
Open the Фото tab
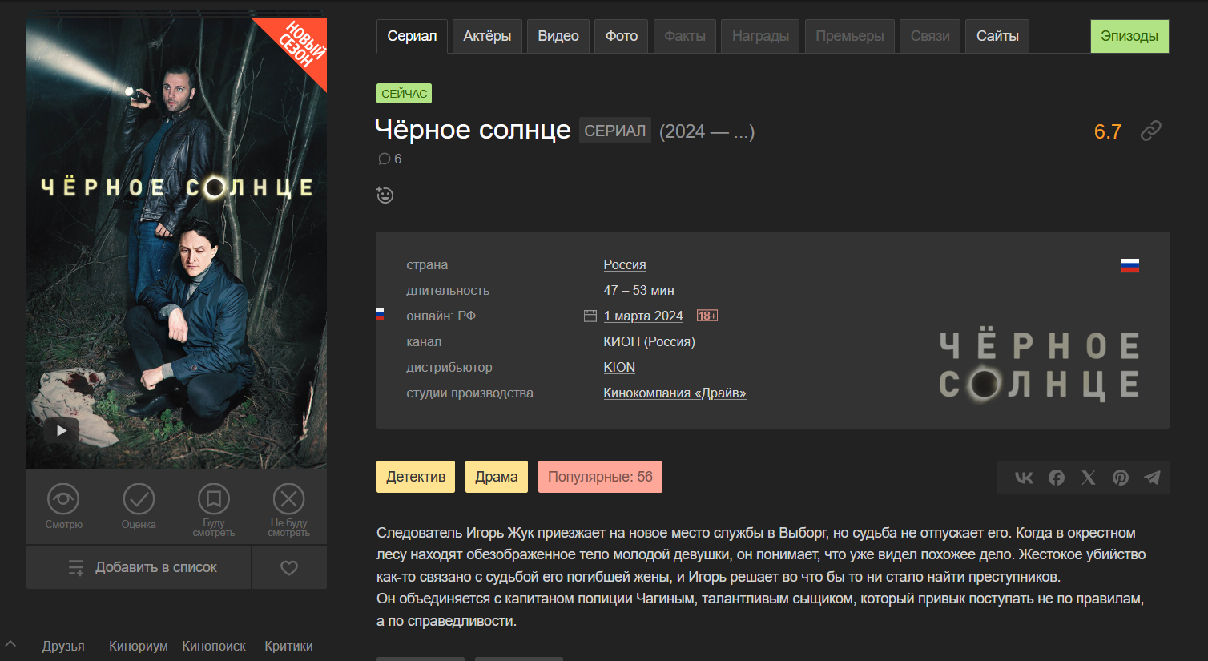[x=622, y=36]
